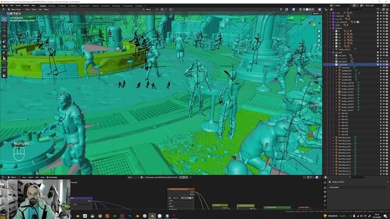Viewport: 390px width, 219px height.
Task: Add a new workspace with the plus tab
Action: point(145,5)
